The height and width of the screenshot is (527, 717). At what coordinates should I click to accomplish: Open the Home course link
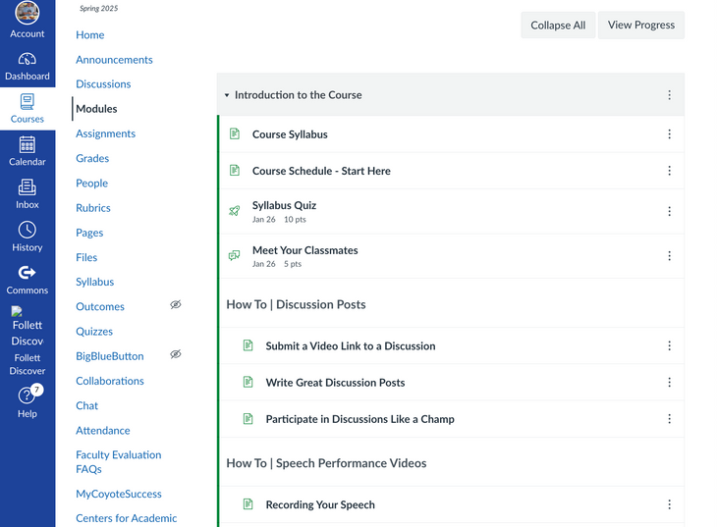(90, 34)
